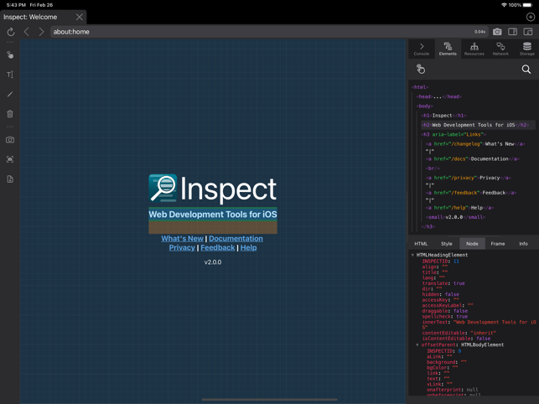
Task: Open the Documentation link
Action: [236, 239]
